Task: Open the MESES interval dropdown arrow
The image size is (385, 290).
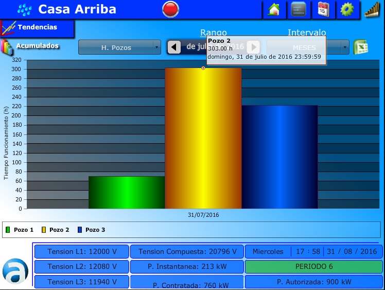Action: coord(345,47)
